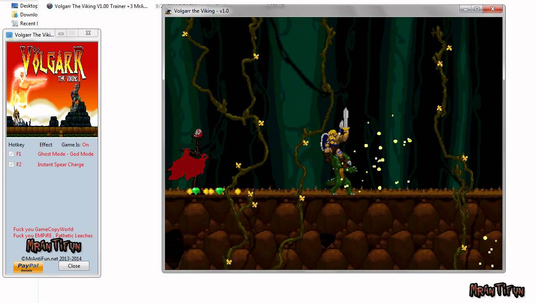The height and width of the screenshot is (303, 536).
Task: Maximize the Volgarr the Viking game window
Action: [477, 9]
